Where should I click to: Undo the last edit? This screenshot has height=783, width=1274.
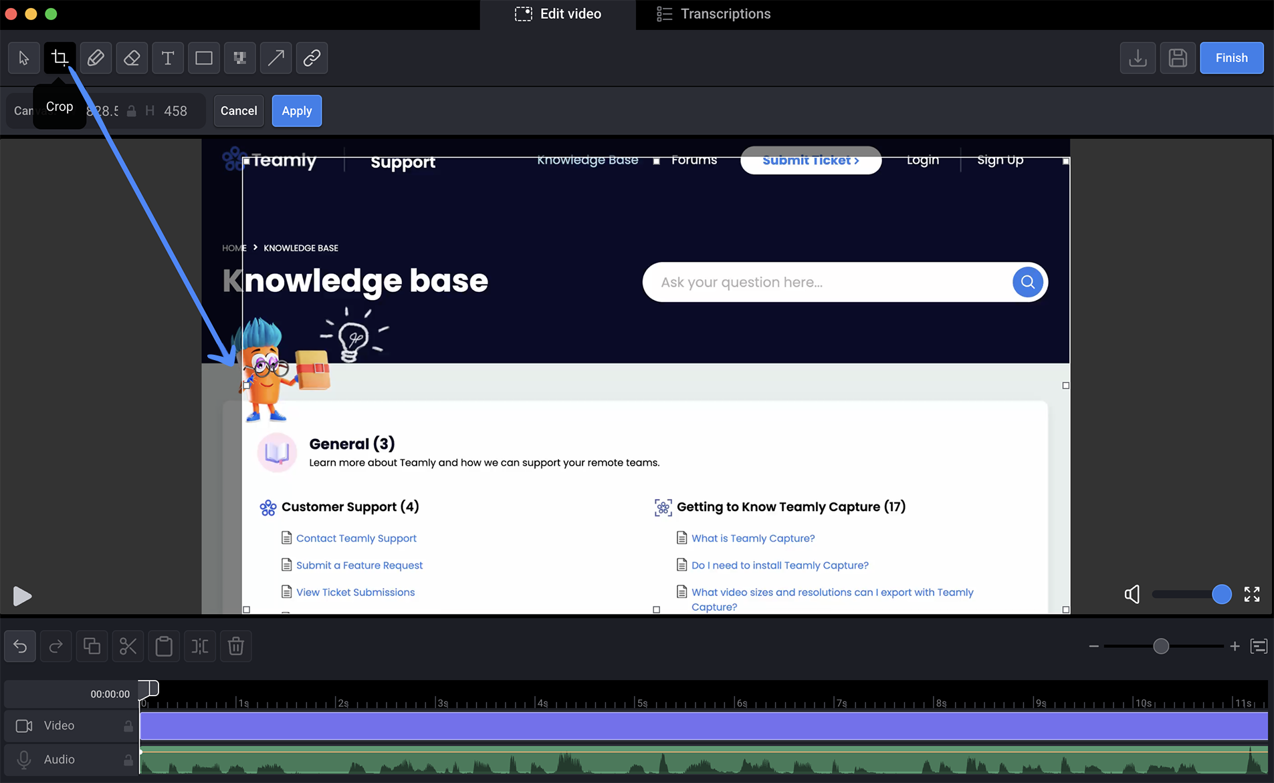tap(20, 646)
